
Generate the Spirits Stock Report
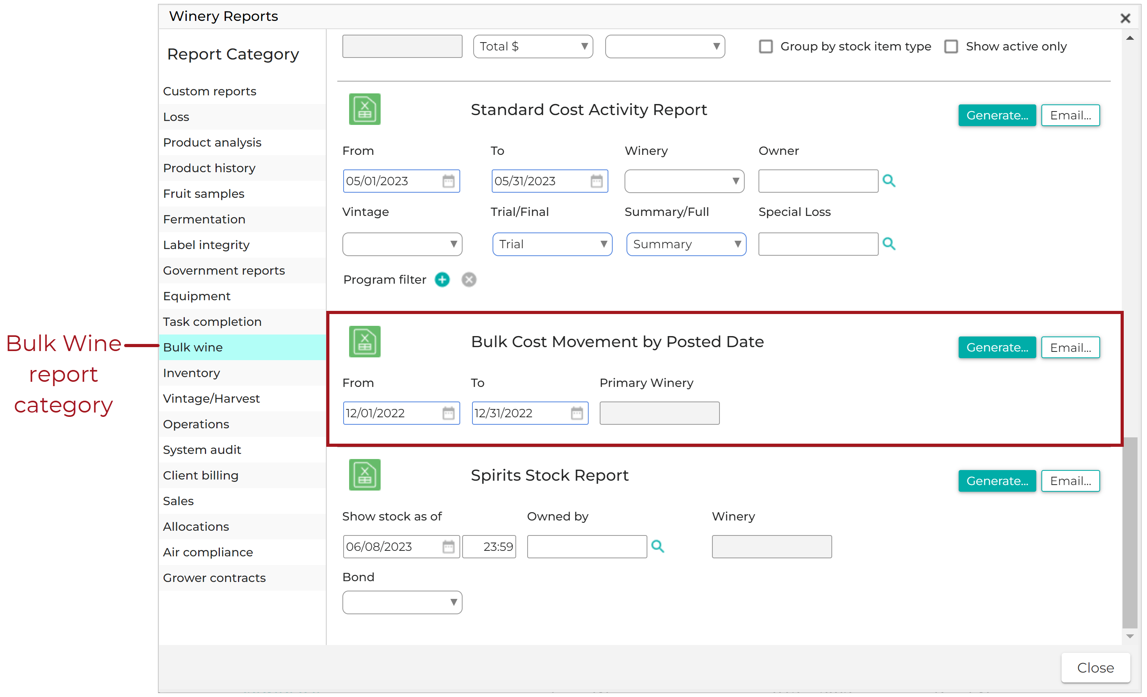(997, 481)
